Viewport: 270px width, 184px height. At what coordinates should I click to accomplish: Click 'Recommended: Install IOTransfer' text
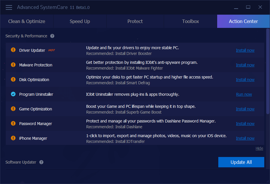(x=115, y=141)
